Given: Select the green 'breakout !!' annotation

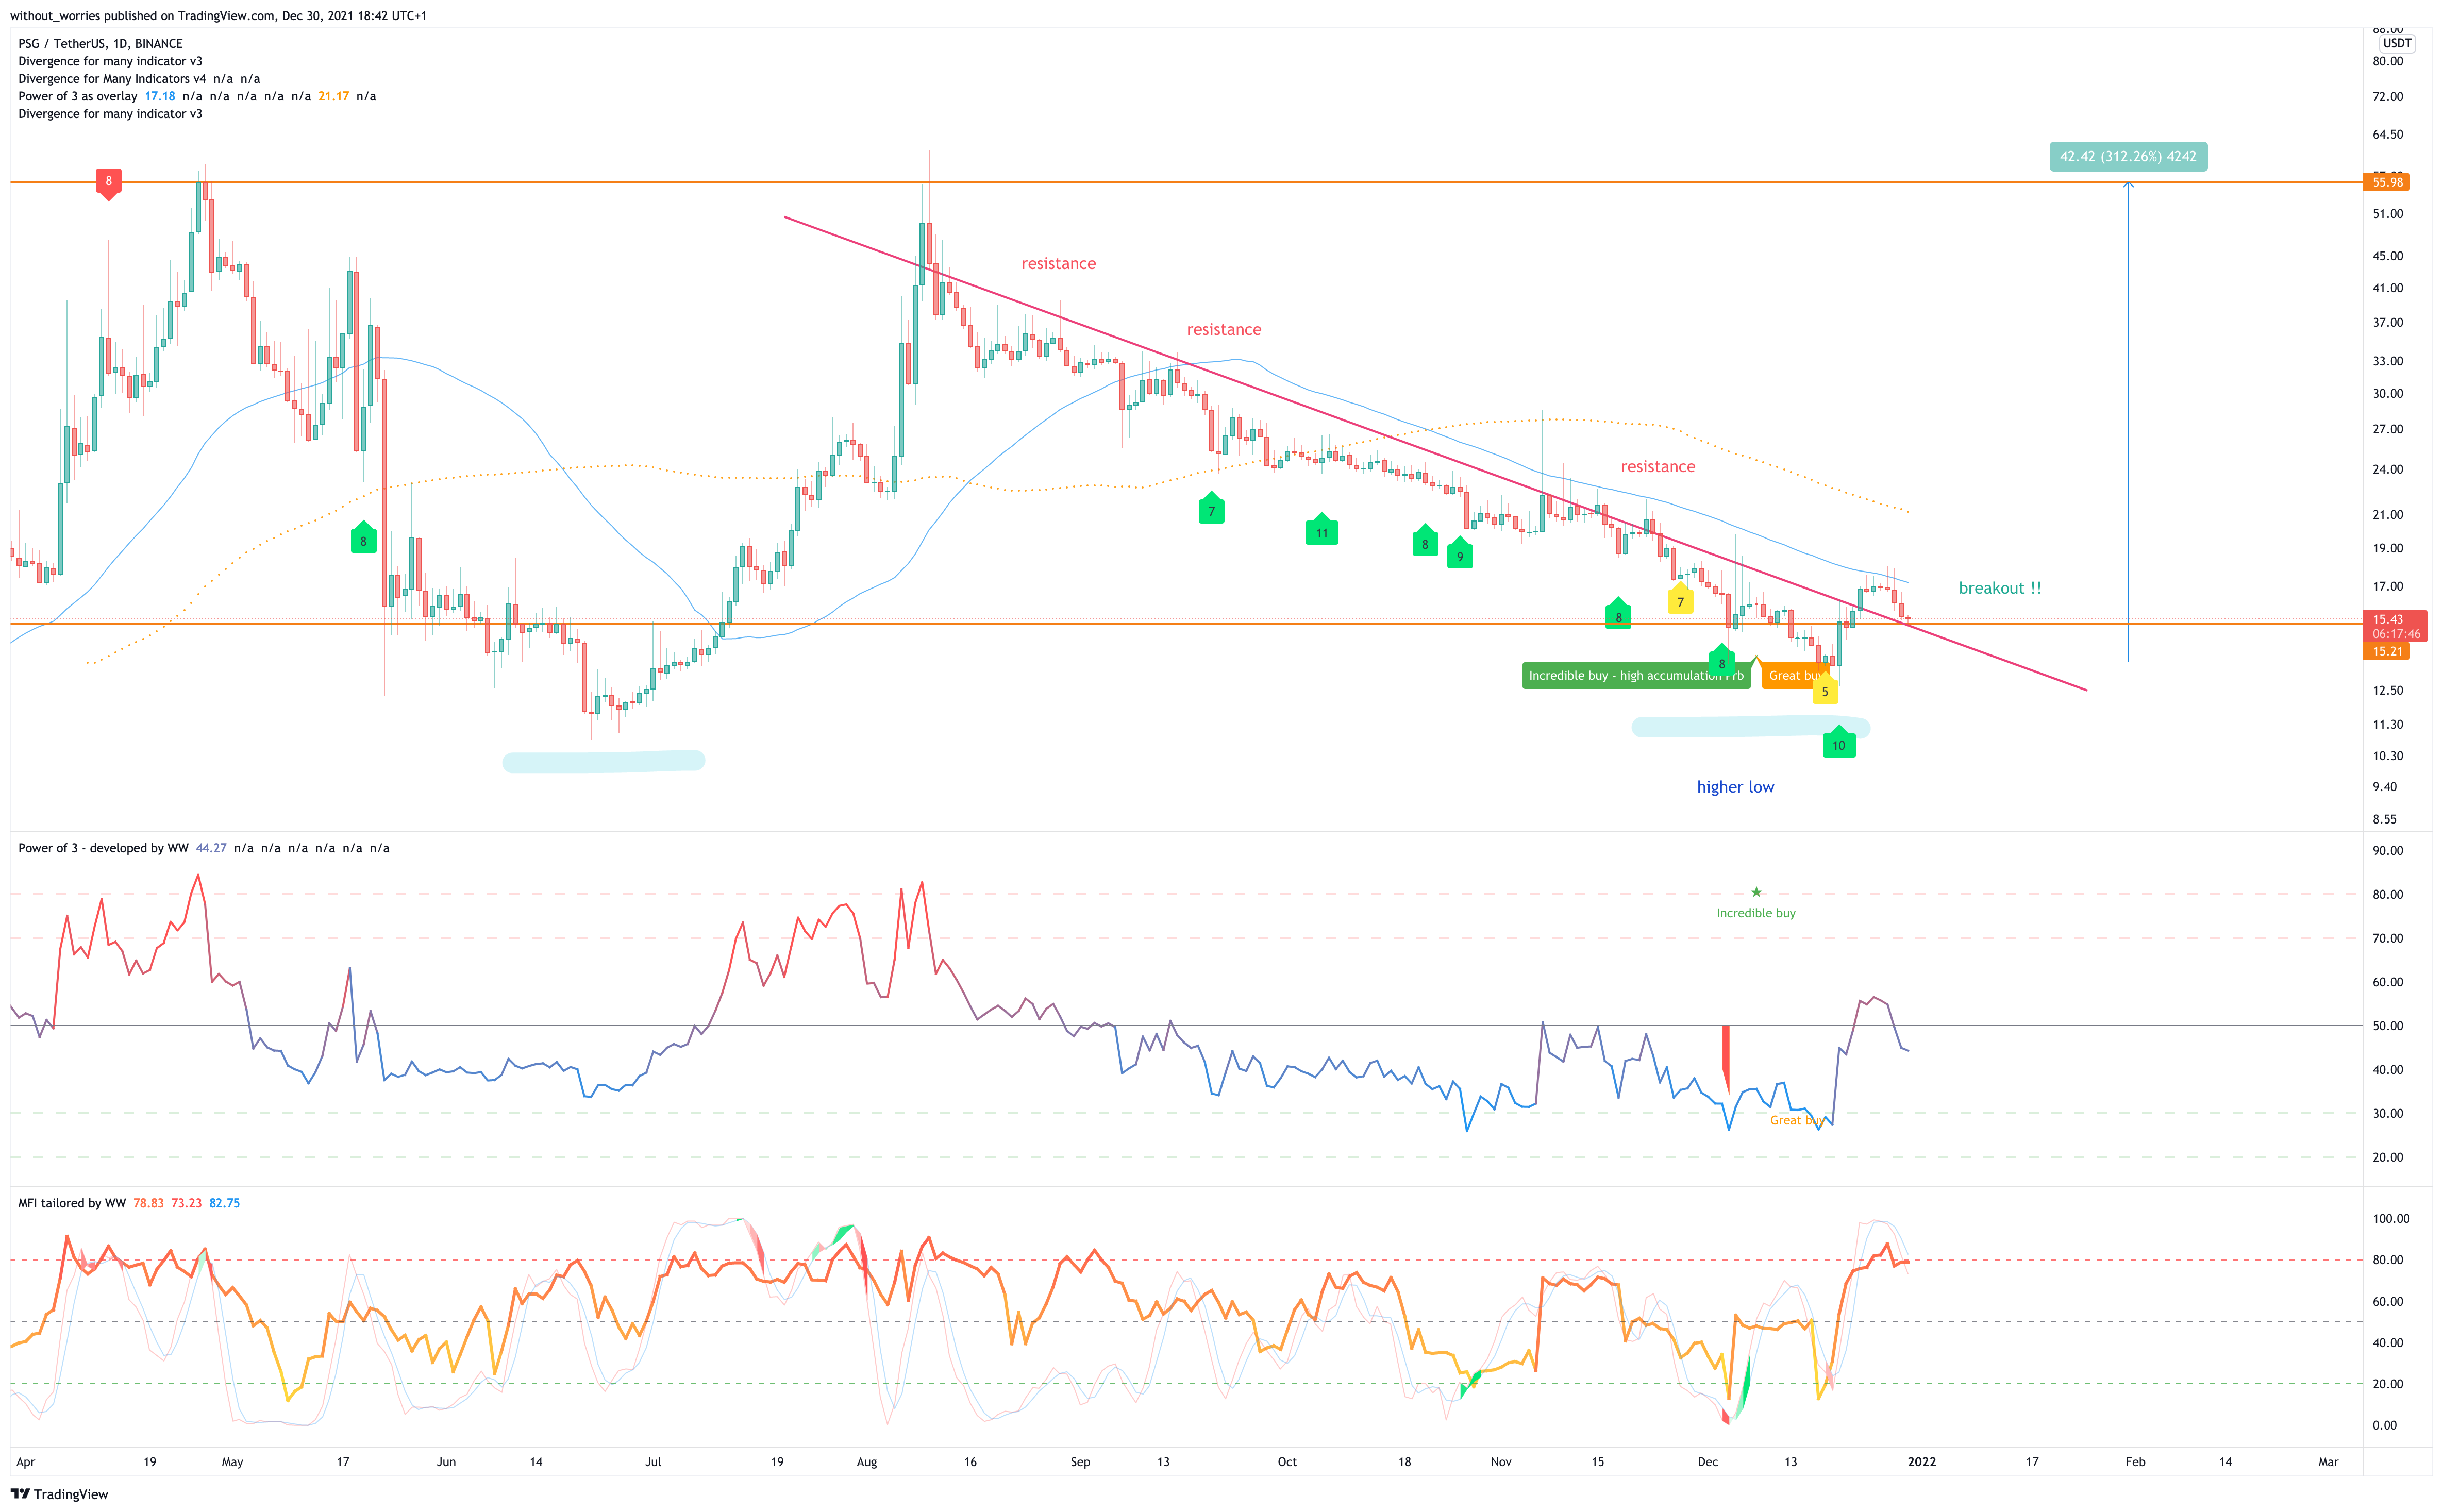Looking at the screenshot, I should 1999,588.
